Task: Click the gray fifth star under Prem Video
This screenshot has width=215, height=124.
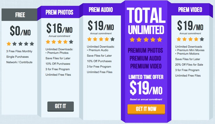Action: [202, 39]
